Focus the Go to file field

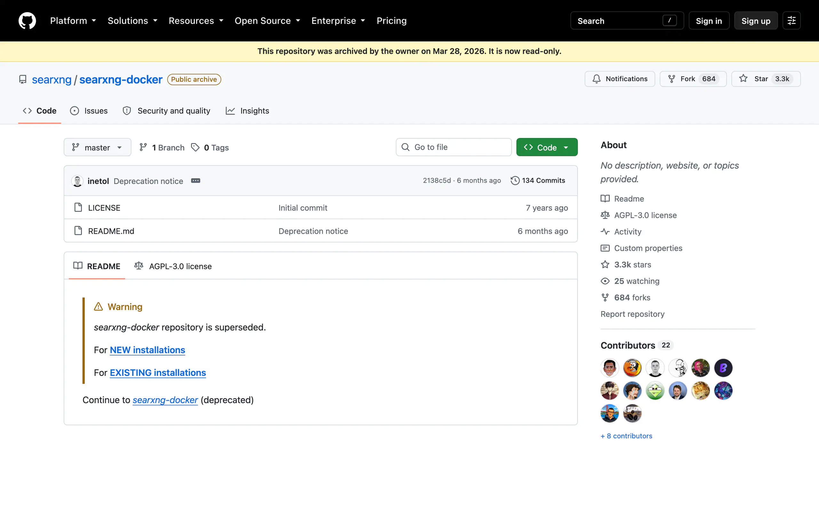point(454,147)
